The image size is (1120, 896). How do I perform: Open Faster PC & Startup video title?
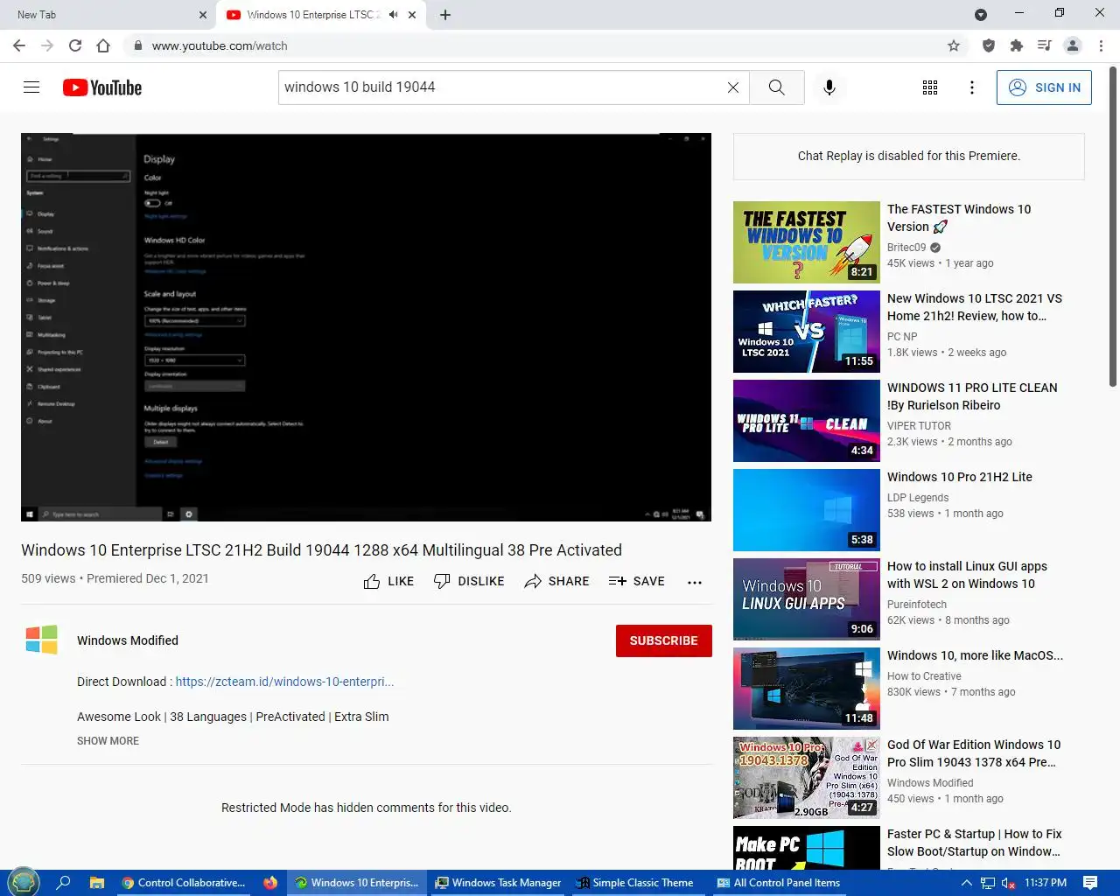[x=974, y=843]
